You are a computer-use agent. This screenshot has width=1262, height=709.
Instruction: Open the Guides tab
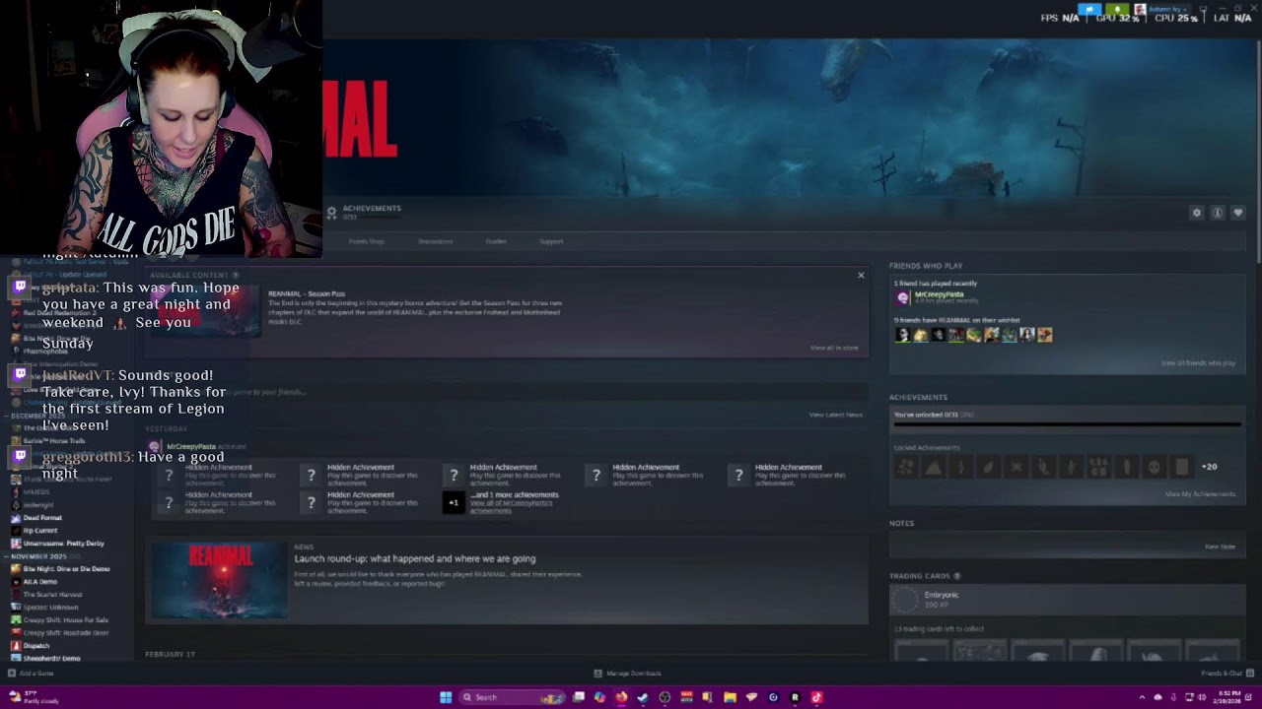pyautogui.click(x=496, y=241)
